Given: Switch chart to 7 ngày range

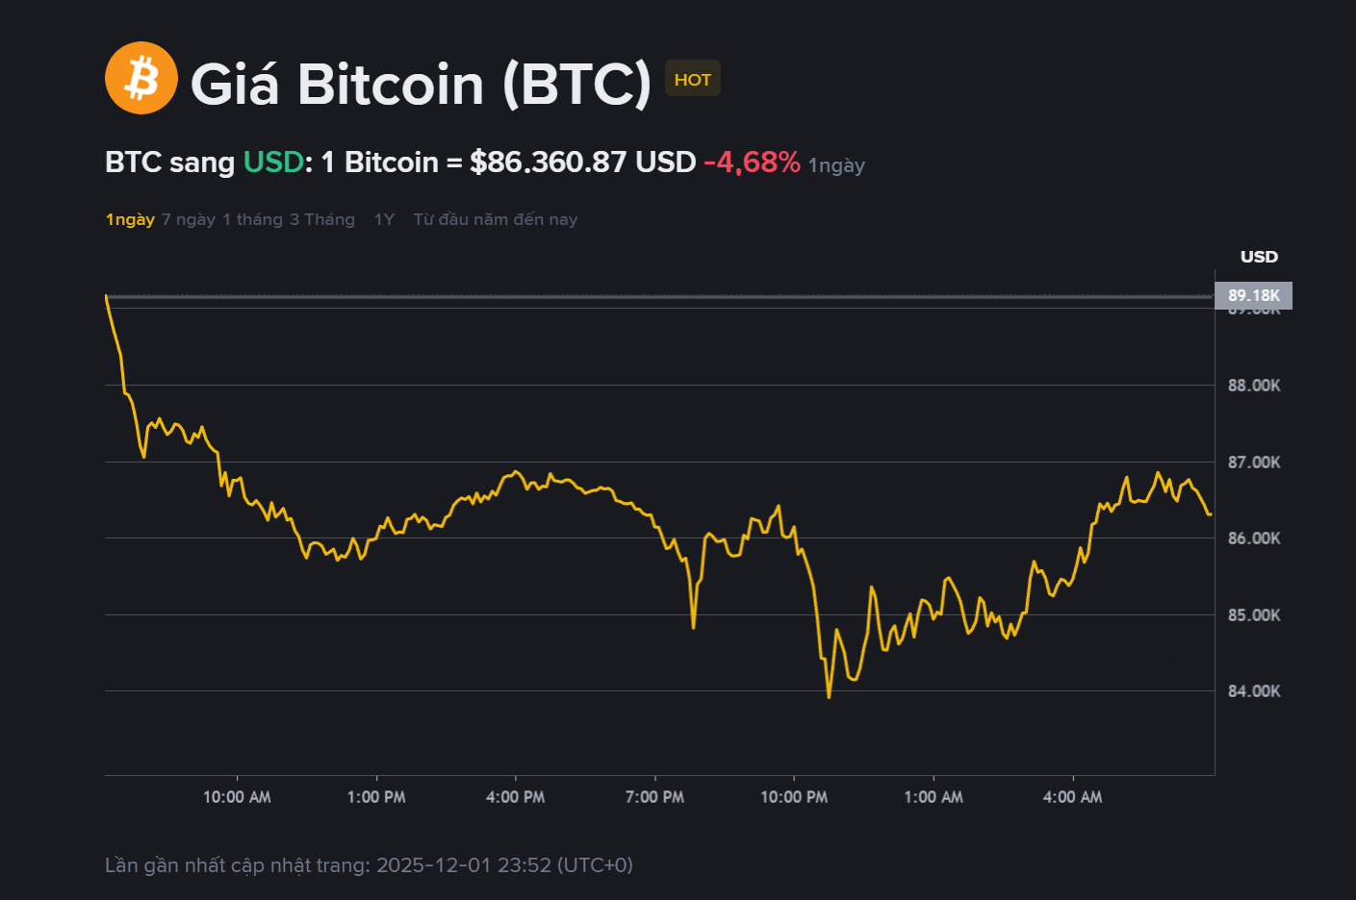Looking at the screenshot, I should point(189,219).
